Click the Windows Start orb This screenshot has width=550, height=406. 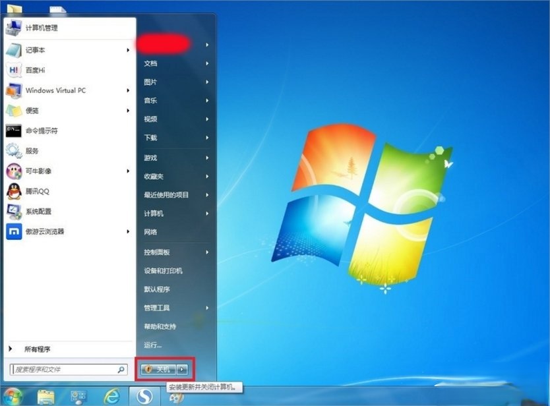click(x=13, y=397)
